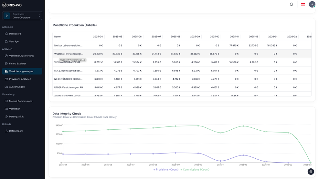Click the Auszahlungen money icon
Screen dimensions: 318x179
[x=6, y=87]
